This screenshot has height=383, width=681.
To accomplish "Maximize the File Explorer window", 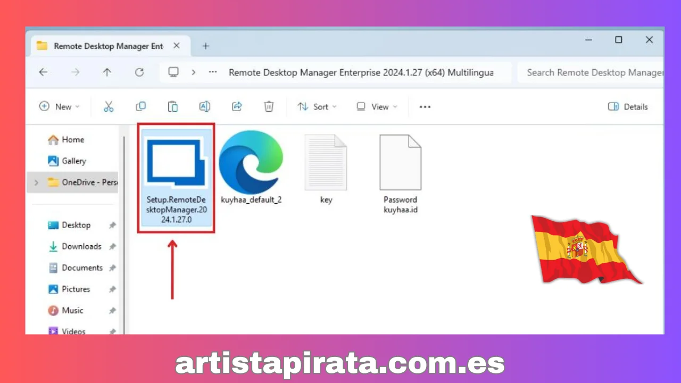I will [x=619, y=40].
